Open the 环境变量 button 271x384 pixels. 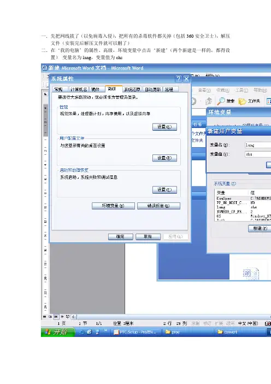(113, 206)
